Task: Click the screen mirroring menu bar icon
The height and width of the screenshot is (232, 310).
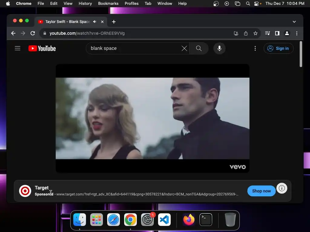Action: pos(237,4)
